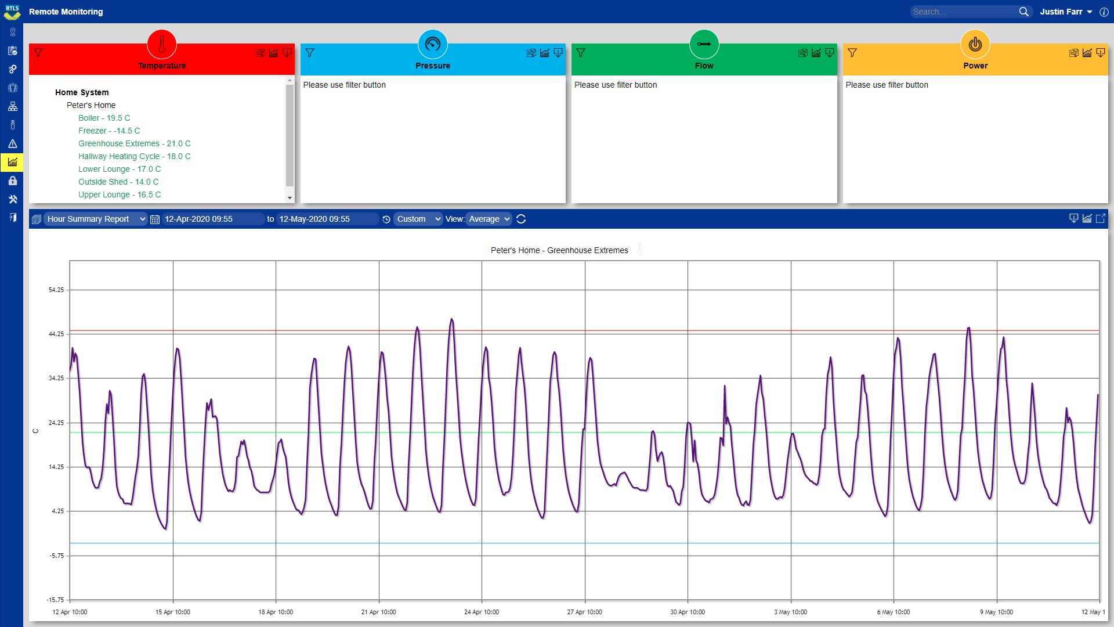Viewport: 1114px width, 627px height.
Task: Select the Freezer temperature entry
Action: 109,131
